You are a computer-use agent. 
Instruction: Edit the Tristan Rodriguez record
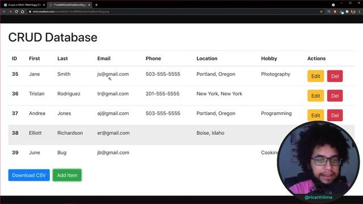tap(315, 96)
